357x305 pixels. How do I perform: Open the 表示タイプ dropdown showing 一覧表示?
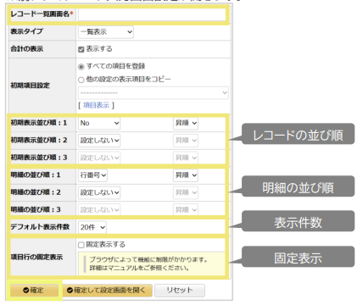[x=106, y=32]
